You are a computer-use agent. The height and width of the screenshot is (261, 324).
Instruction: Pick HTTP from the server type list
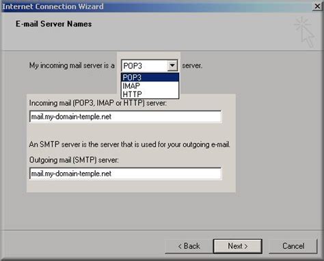pyautogui.click(x=150, y=94)
